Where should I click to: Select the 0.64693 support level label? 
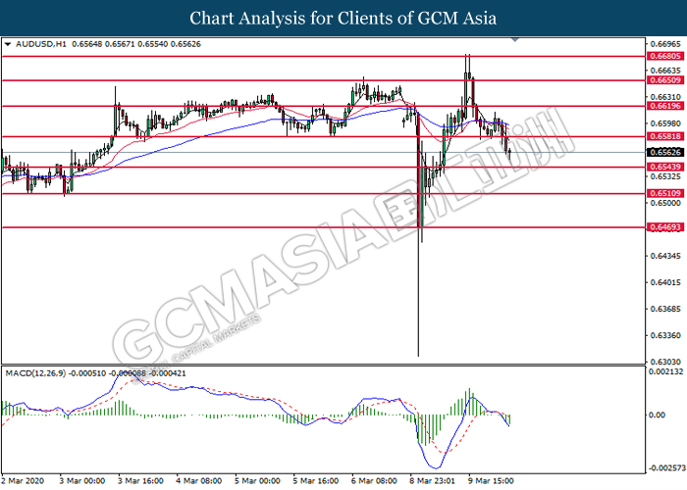click(x=665, y=227)
